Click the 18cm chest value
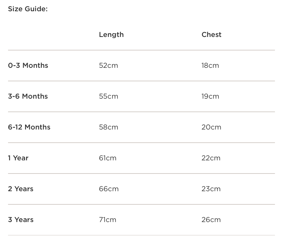The height and width of the screenshot is (241, 283). (x=210, y=66)
